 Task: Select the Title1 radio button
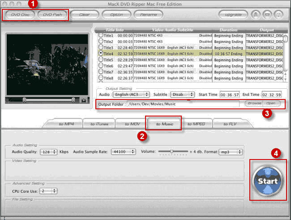(101, 35)
